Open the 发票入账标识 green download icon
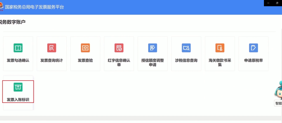This screenshot has width=282, height=123. click(x=18, y=87)
